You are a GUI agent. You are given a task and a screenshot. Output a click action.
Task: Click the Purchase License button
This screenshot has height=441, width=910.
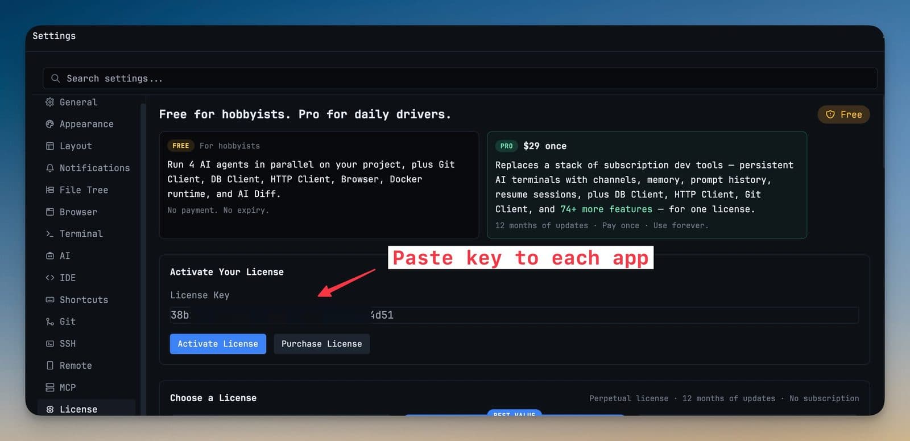click(x=322, y=344)
